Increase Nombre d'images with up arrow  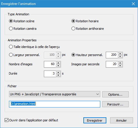[x=58, y=63]
